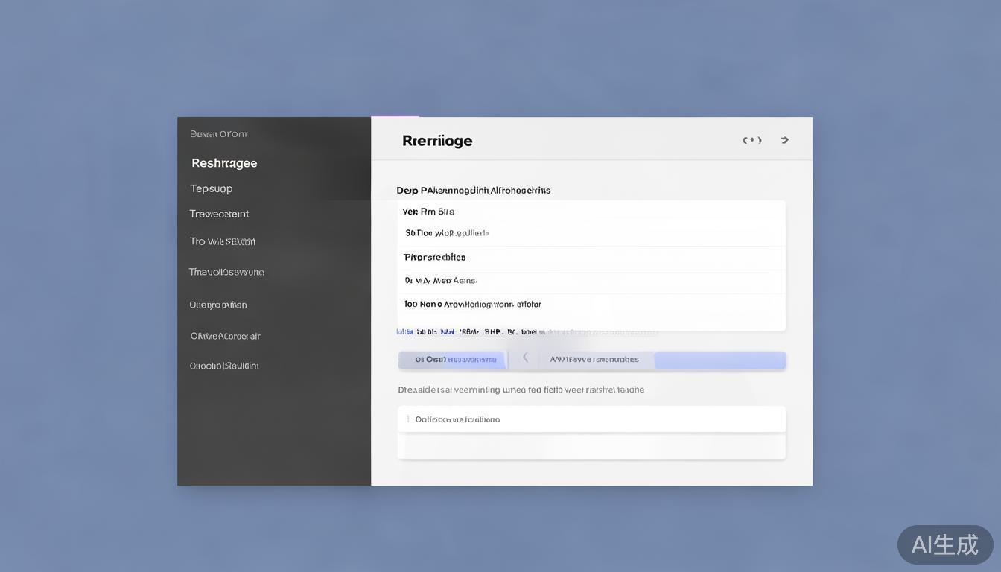
Task: Choose the 0i vi A Mear Aeins row
Action: pos(440,281)
